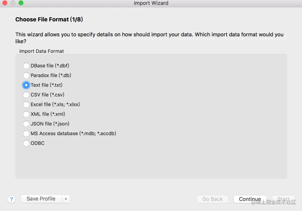
Task: Click the Save Profile button
Action: coord(41,199)
